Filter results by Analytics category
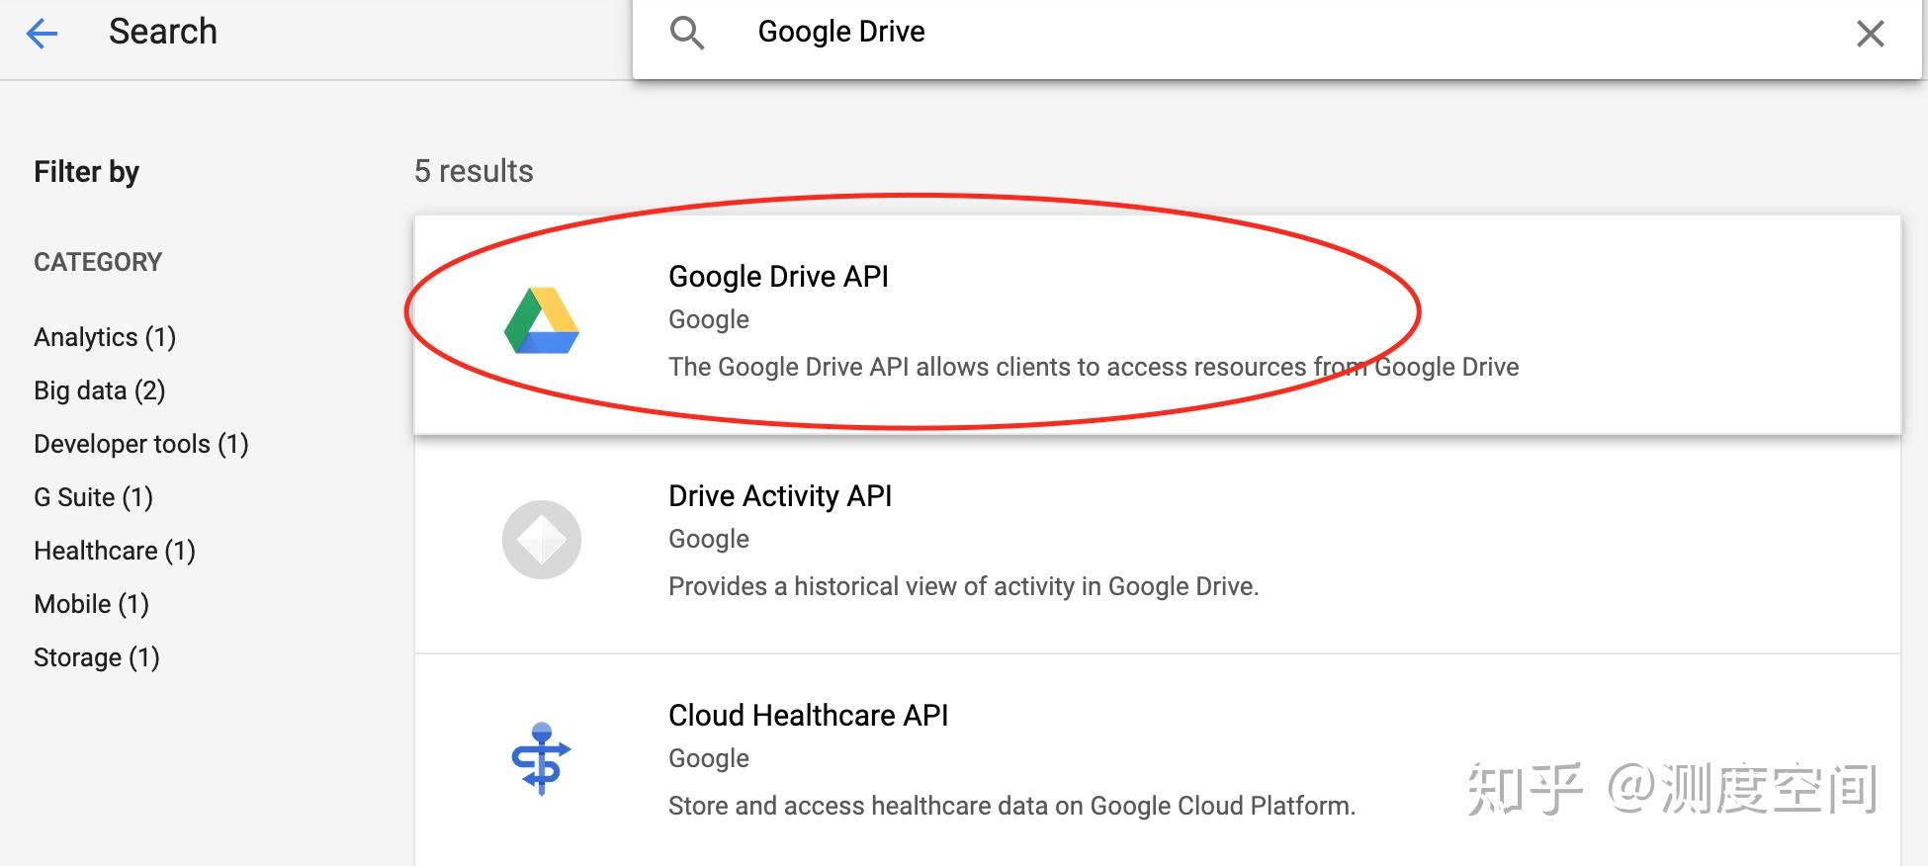The width and height of the screenshot is (1928, 866). click(104, 336)
